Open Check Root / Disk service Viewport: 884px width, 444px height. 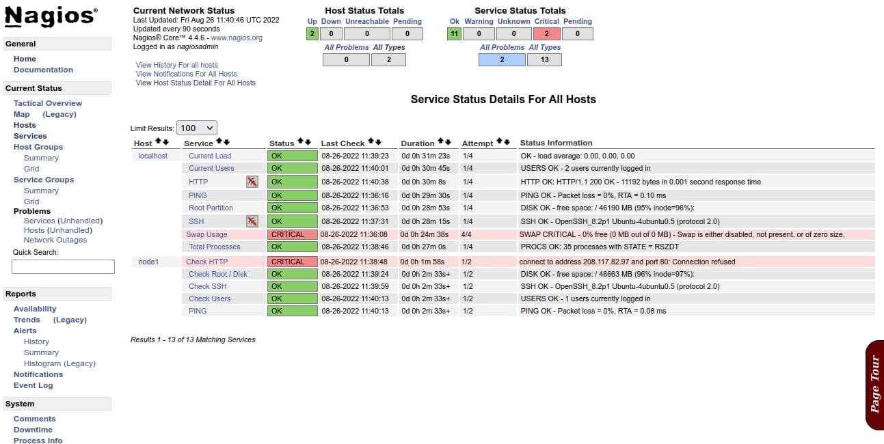pos(218,274)
